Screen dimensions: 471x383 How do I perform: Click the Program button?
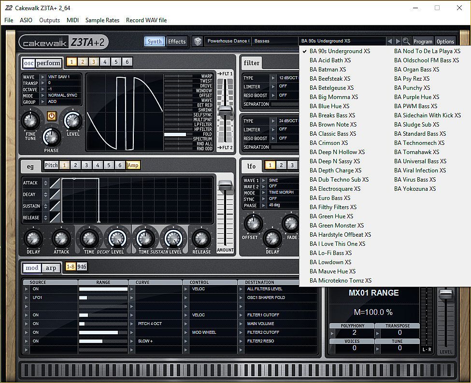[423, 42]
